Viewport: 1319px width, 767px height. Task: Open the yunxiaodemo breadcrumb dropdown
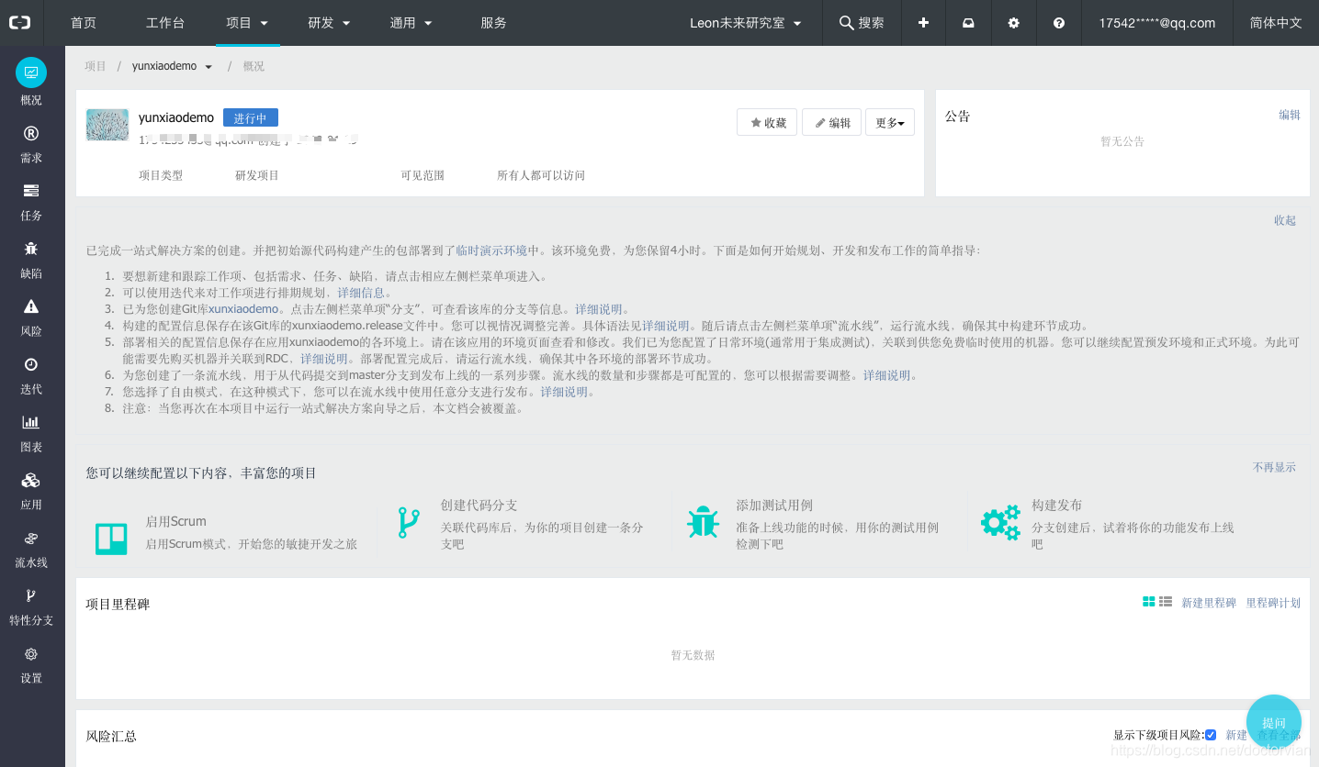coord(172,66)
